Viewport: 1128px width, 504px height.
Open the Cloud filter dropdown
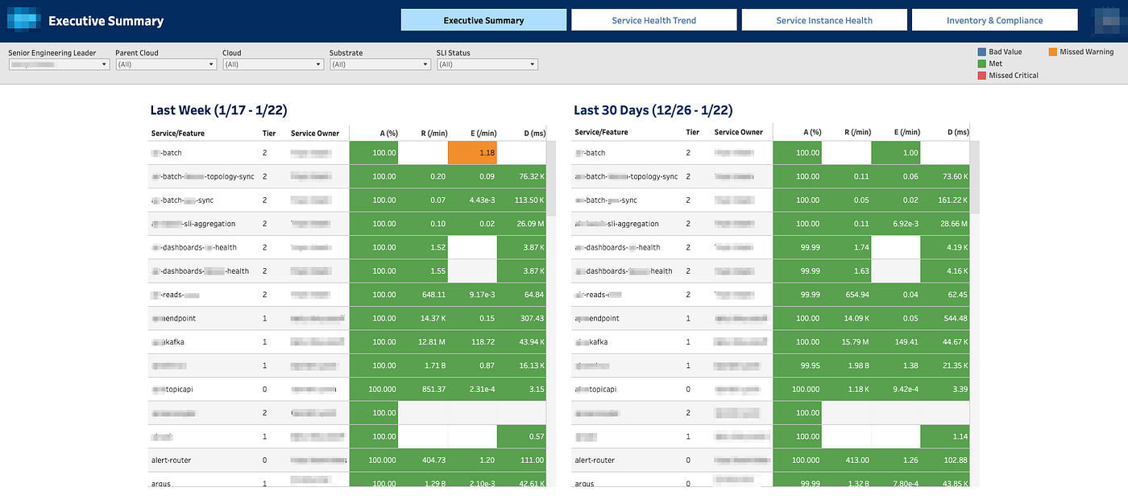[x=273, y=64]
